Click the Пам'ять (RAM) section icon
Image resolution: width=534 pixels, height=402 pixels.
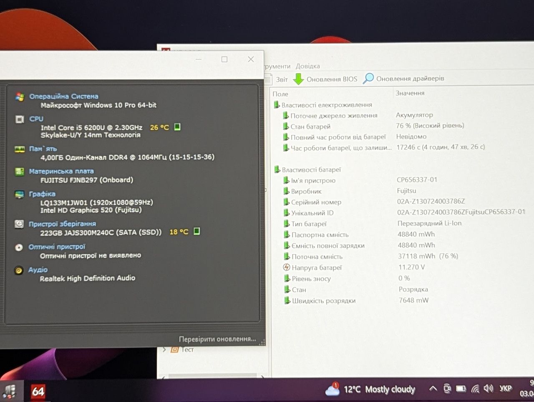20,149
